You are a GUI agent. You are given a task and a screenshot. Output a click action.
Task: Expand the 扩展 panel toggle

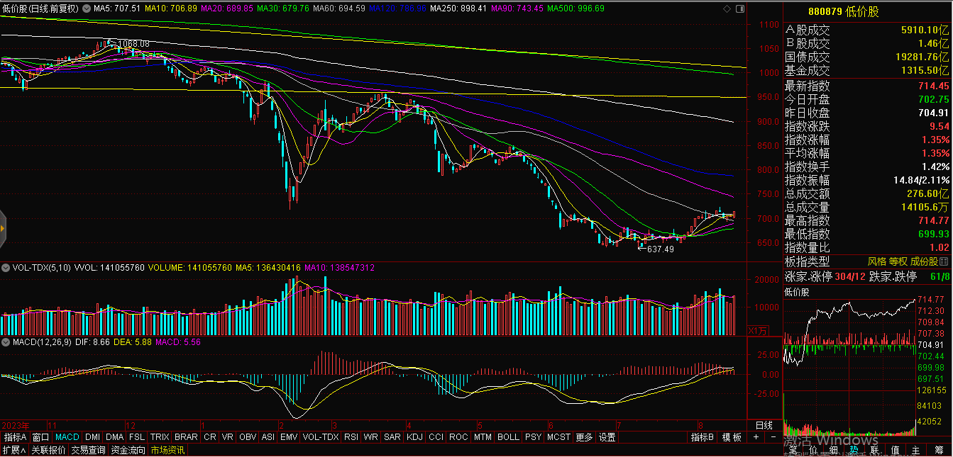coord(13,450)
